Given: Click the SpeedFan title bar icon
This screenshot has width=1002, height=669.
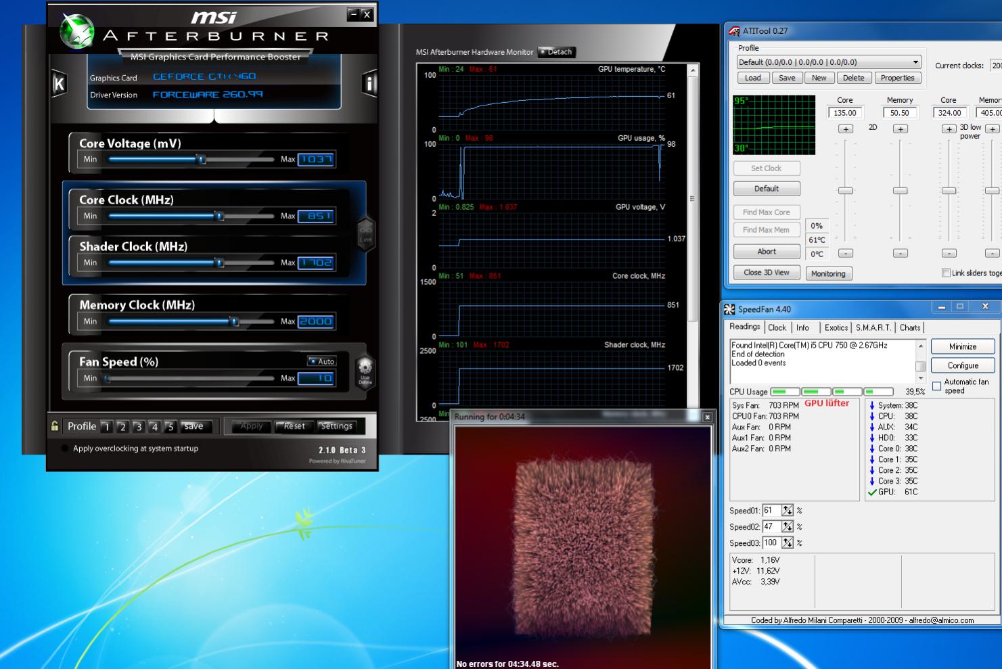Looking at the screenshot, I should point(729,309).
